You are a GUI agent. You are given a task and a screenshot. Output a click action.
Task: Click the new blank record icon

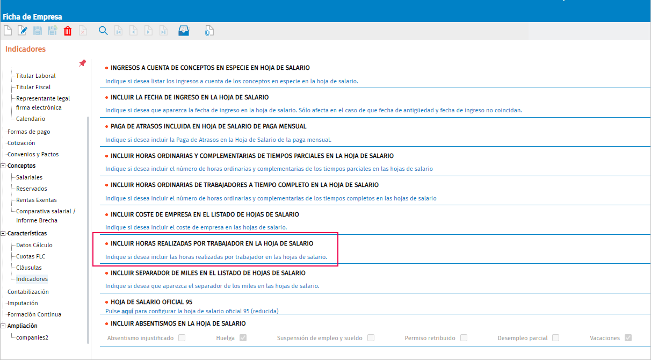coord(8,31)
